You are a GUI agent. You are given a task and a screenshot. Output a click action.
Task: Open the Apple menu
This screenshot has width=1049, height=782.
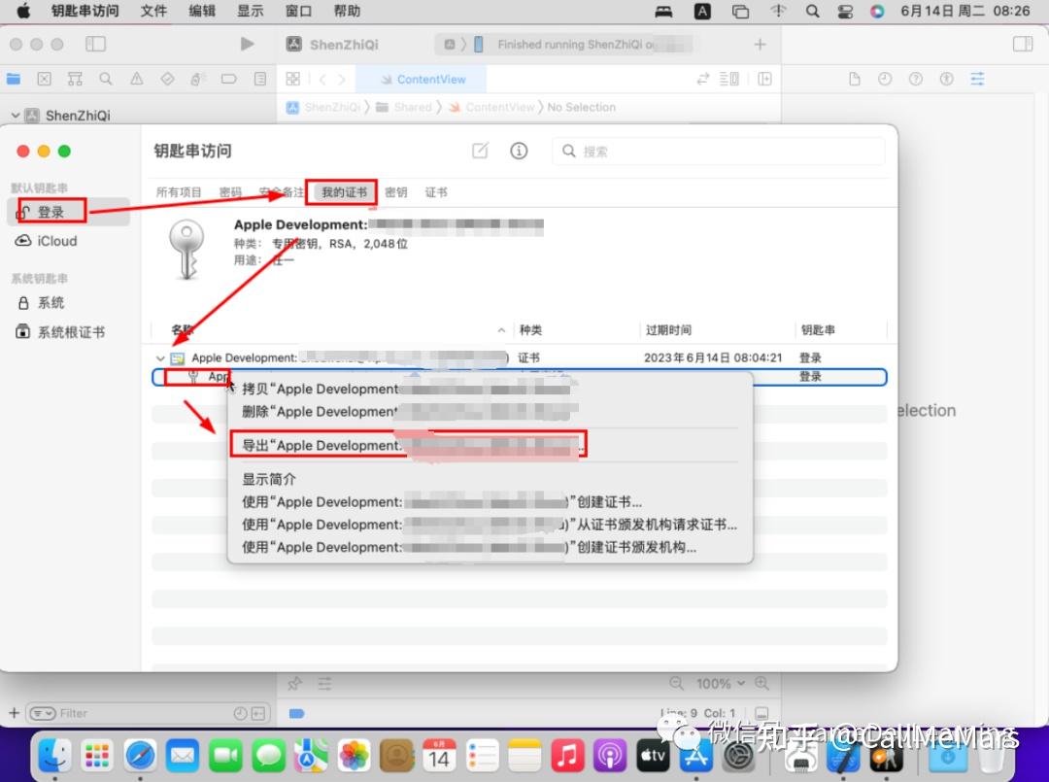coord(23,11)
